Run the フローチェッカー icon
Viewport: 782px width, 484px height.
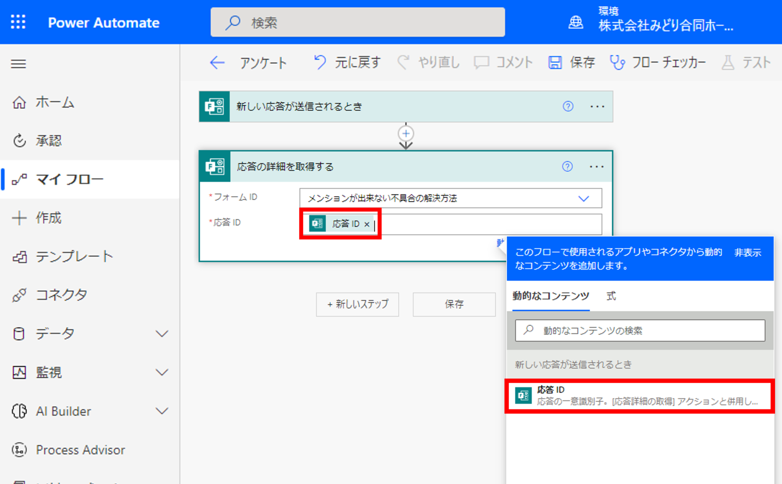618,62
